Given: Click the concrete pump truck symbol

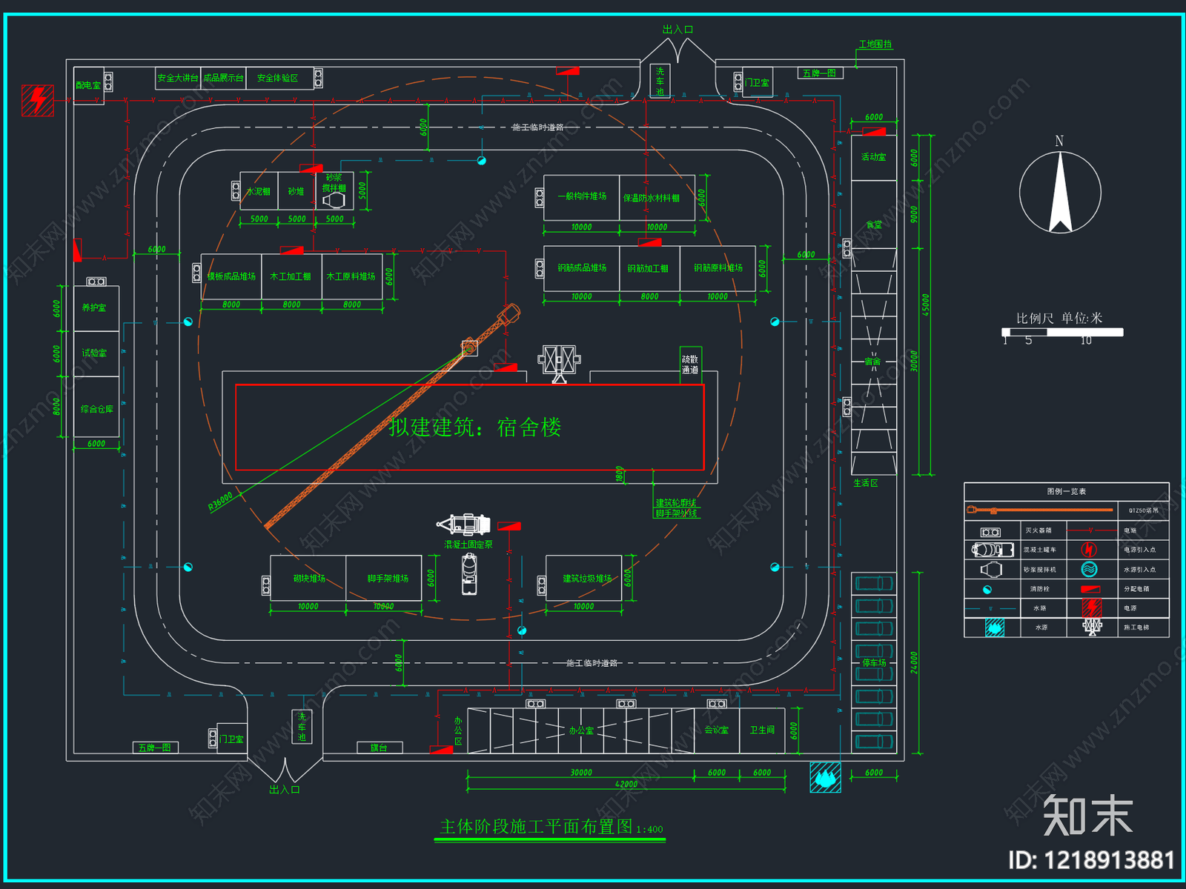Looking at the screenshot, I should click(x=464, y=525).
